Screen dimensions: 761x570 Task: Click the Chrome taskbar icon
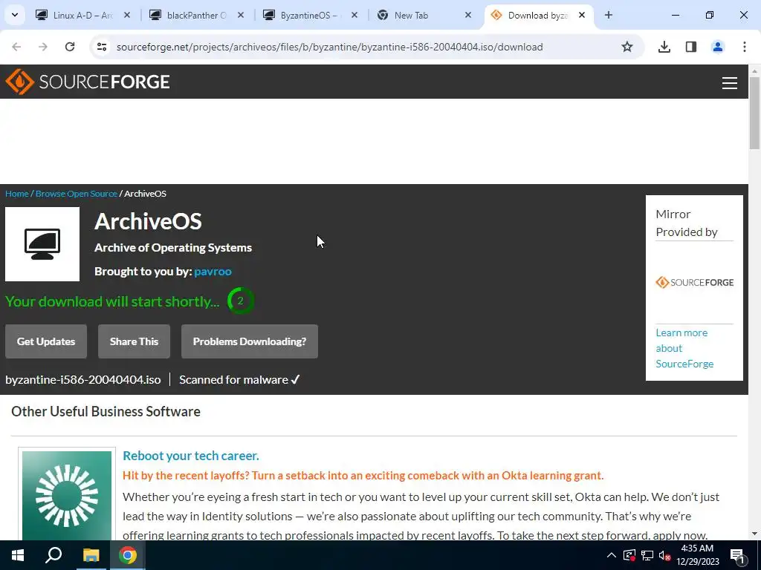(x=128, y=555)
